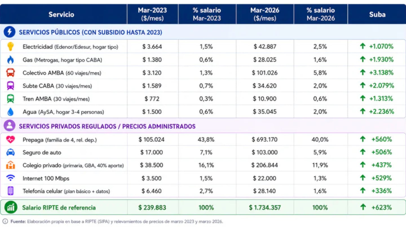Click the lightning bolt icon of Servicios Públicos

(x=10, y=32)
